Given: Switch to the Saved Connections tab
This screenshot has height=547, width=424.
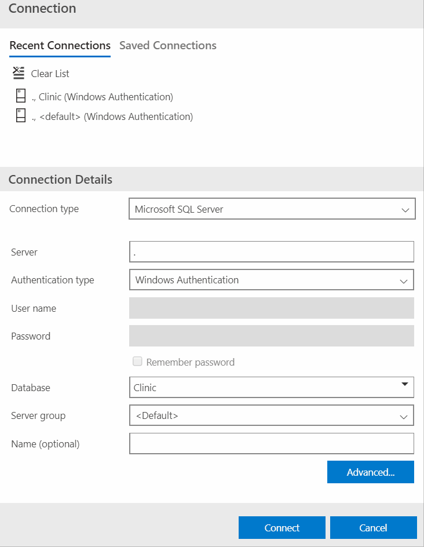Looking at the screenshot, I should click(x=167, y=45).
